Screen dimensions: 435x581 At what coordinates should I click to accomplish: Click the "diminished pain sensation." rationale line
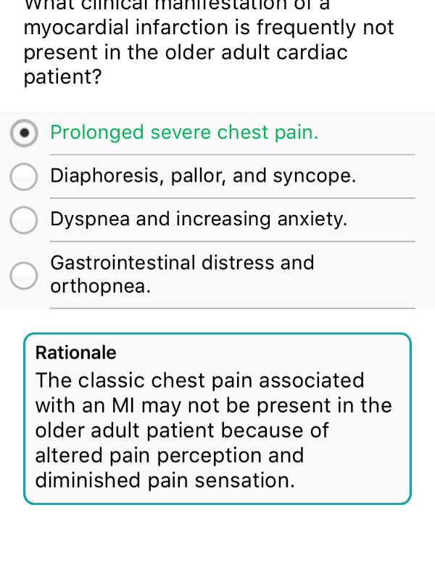(165, 480)
